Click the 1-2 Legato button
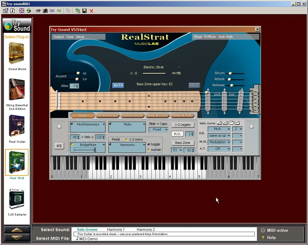Screen dimensions: 308x245 pyautogui.click(x=183, y=125)
